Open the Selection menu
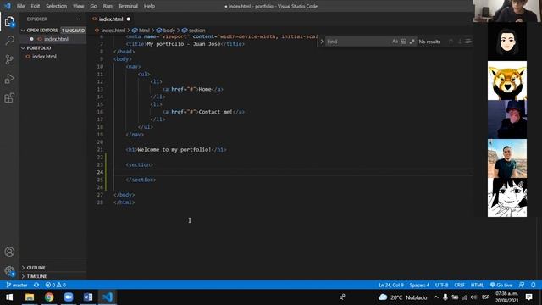This screenshot has width=542, height=305. 57,6
